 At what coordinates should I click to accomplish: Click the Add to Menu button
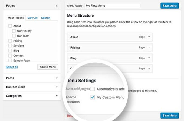(48, 67)
